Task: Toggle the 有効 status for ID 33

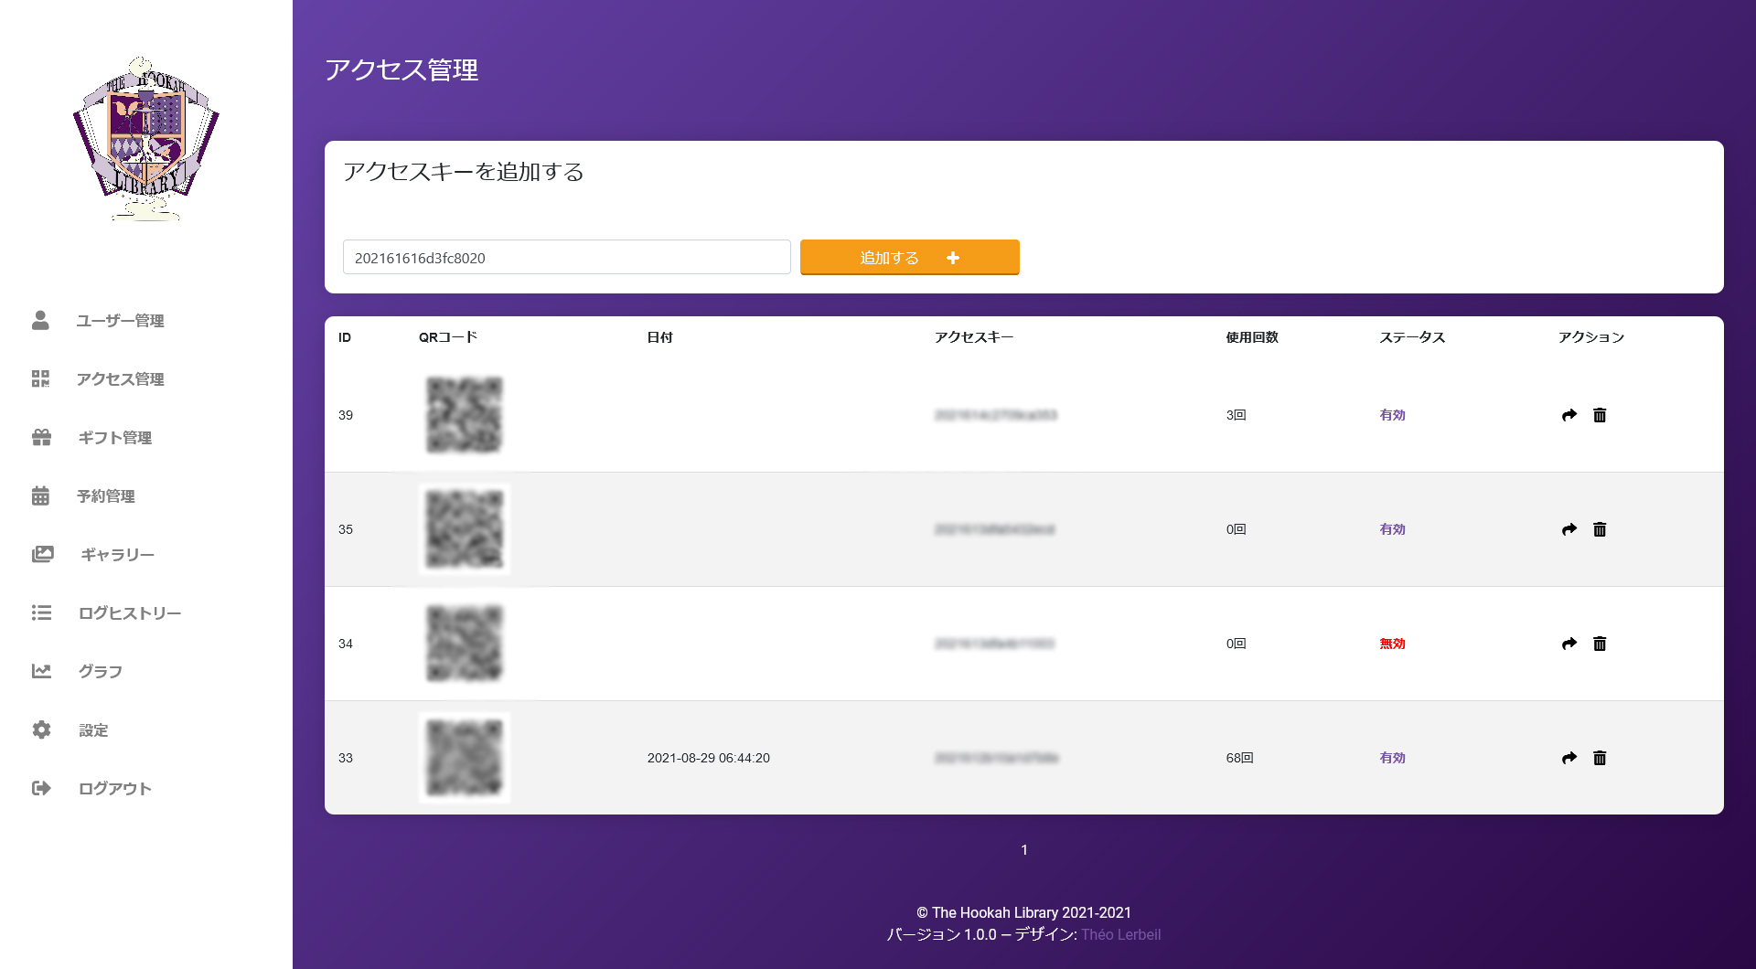Action: tap(1392, 758)
